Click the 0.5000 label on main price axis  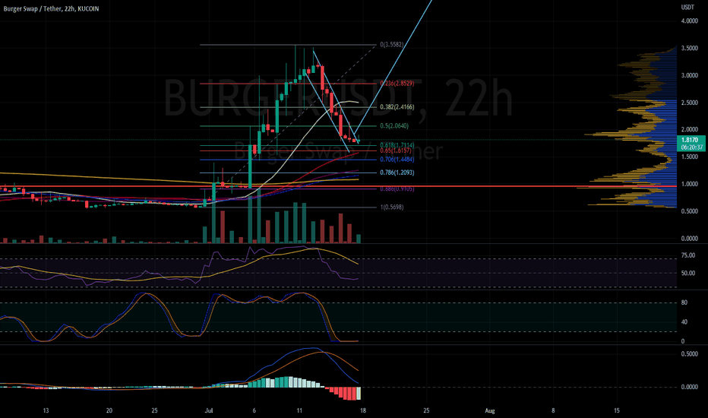[690, 211]
